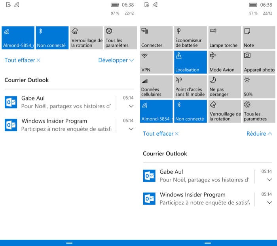Viewport: 277px width, 246px height.
Task: Tap SIM status icon in right status bar
Action: [147, 5]
